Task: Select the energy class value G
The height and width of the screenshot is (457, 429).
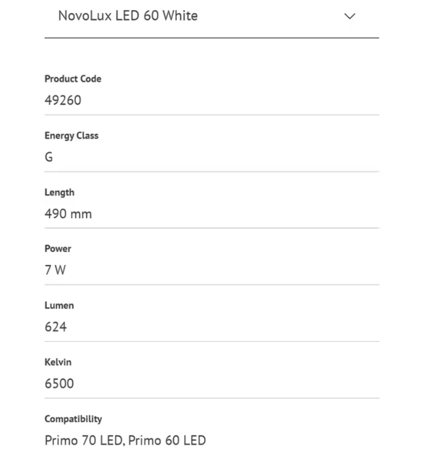Action: point(48,157)
